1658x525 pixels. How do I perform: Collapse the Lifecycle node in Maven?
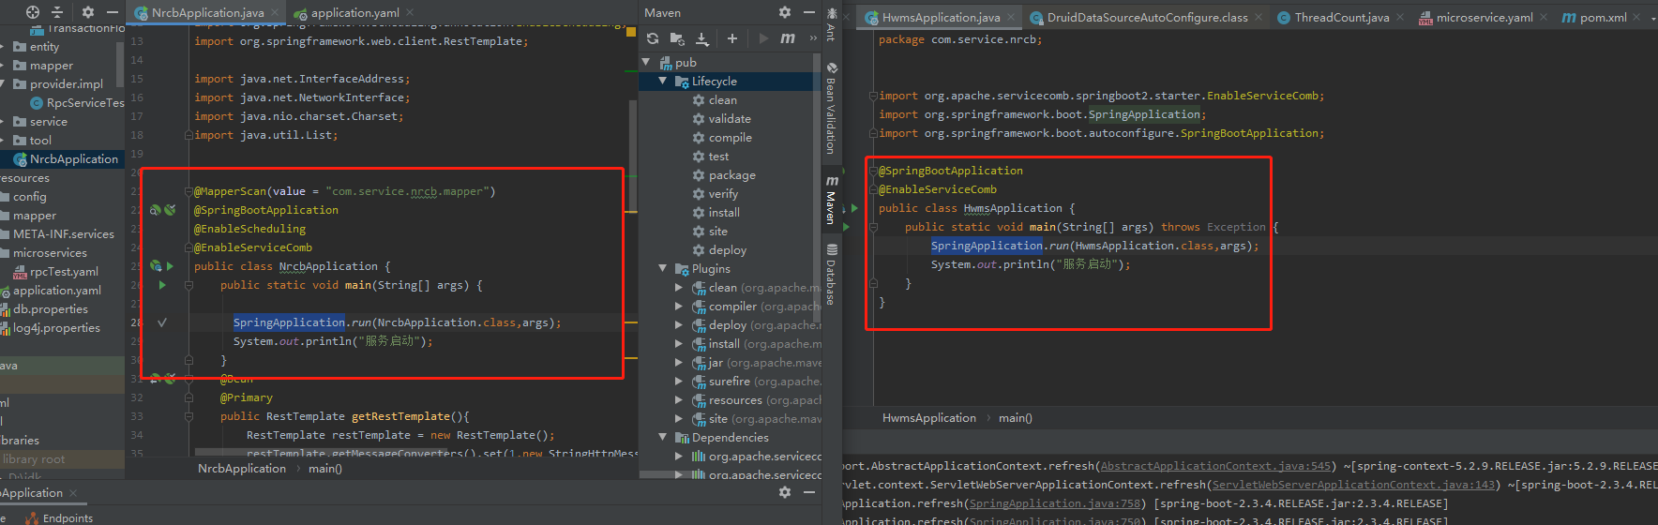pyautogui.click(x=663, y=81)
